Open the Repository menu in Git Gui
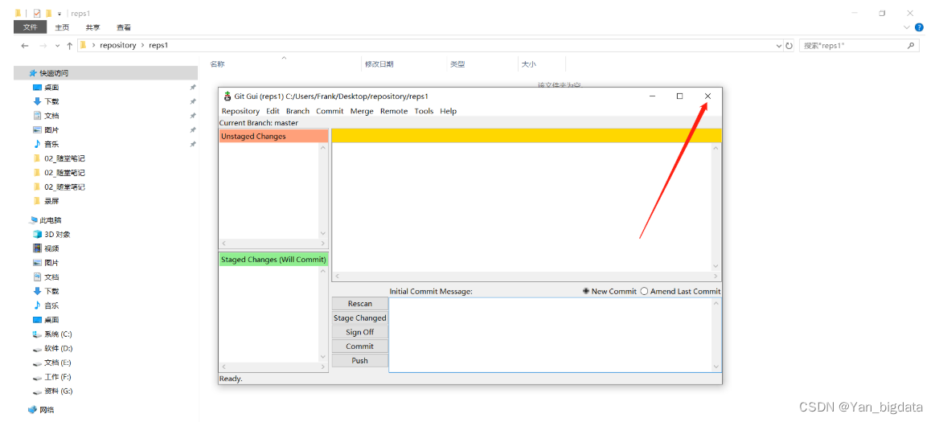 240,111
